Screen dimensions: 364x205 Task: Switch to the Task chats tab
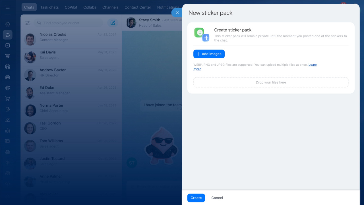[49, 7]
